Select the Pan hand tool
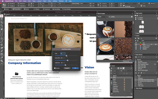Image resolution: width=158 pixels, height=99 pixels. pos(2,64)
